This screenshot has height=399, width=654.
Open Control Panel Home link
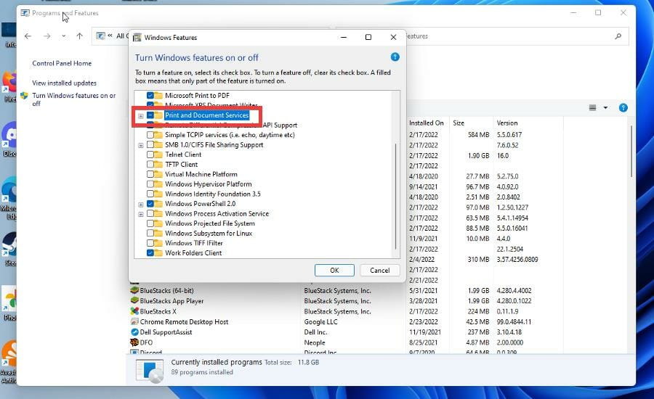pyautogui.click(x=62, y=63)
